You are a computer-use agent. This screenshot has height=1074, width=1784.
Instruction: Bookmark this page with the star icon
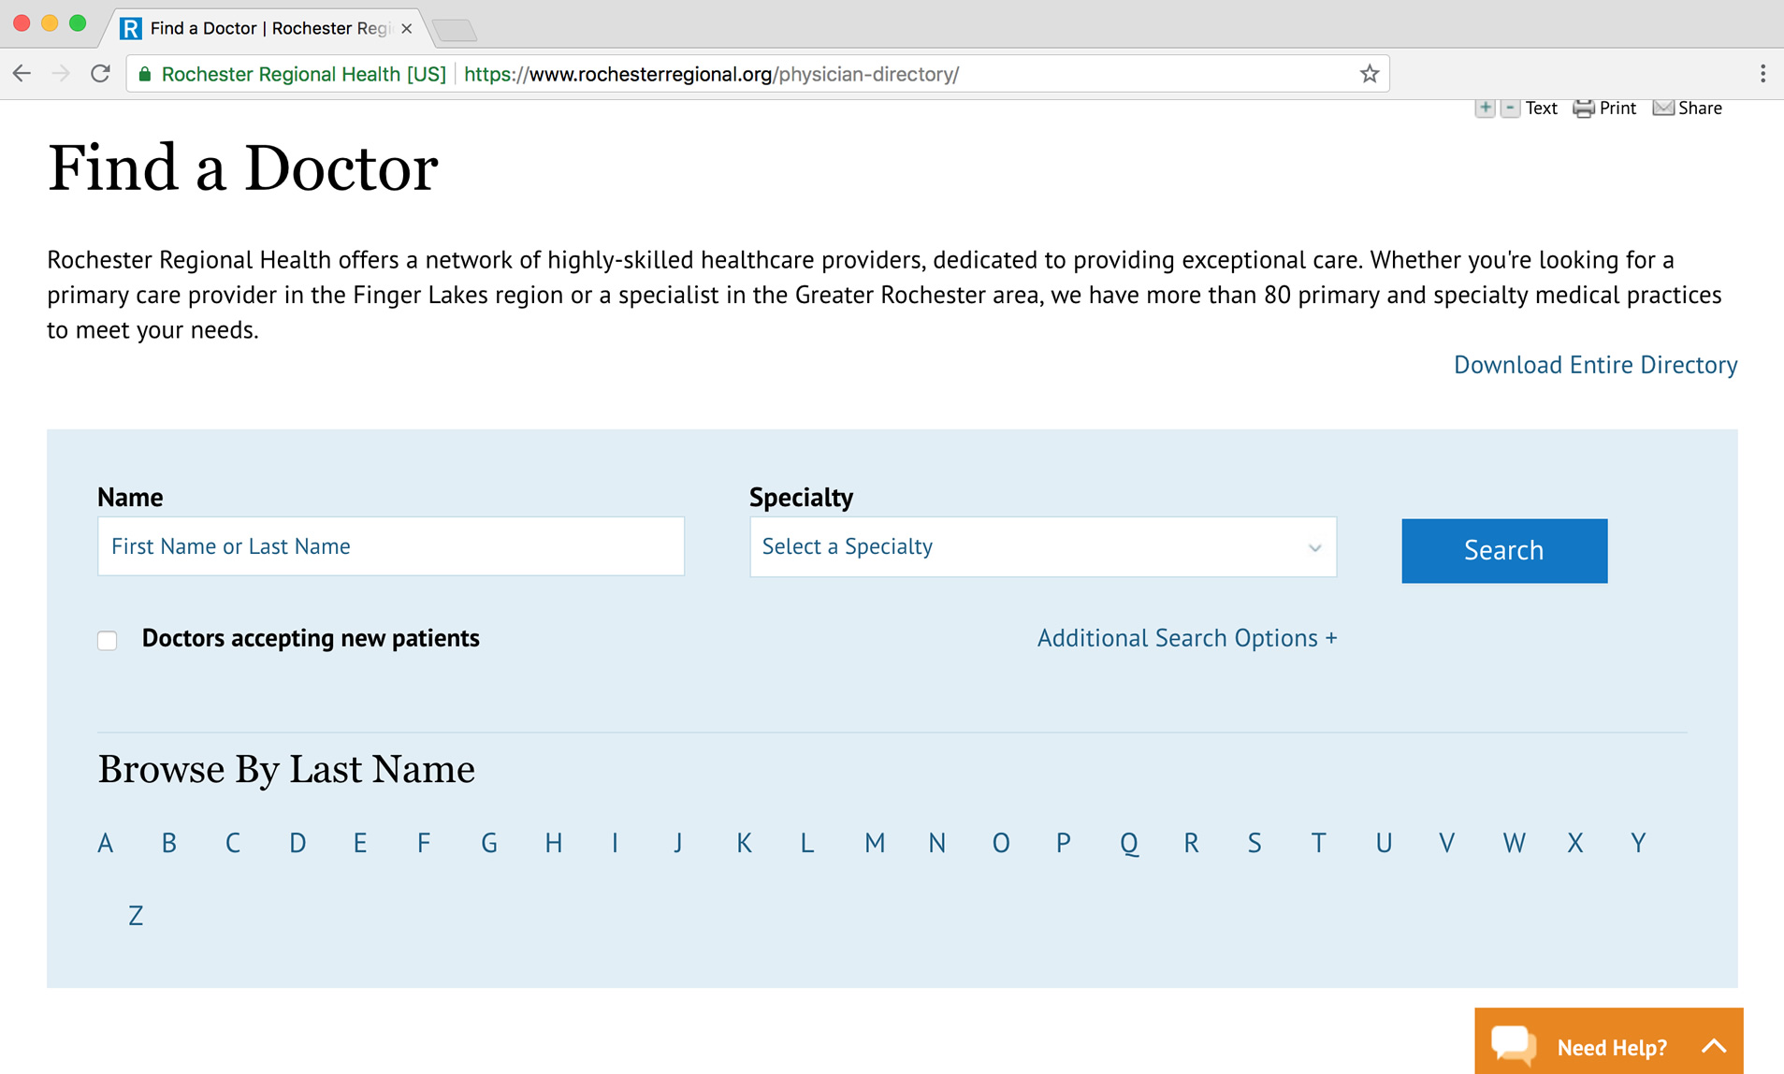[1369, 74]
